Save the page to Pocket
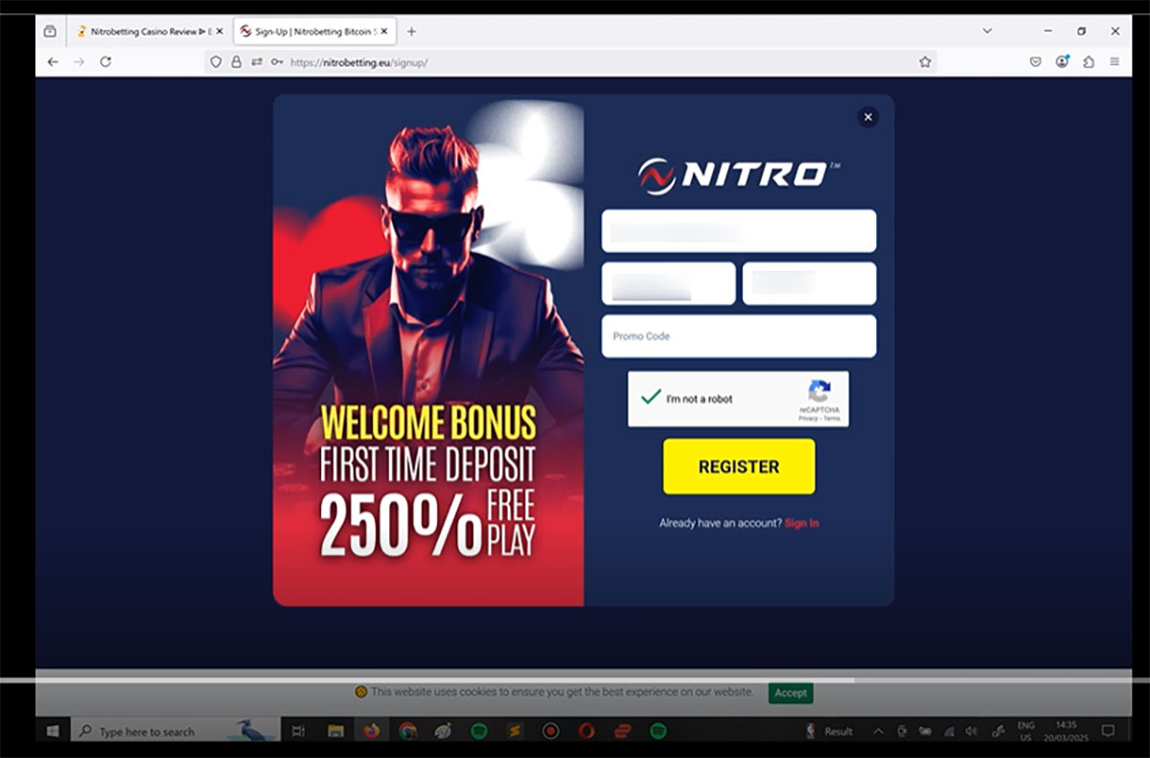1150x758 pixels. 1034,61
